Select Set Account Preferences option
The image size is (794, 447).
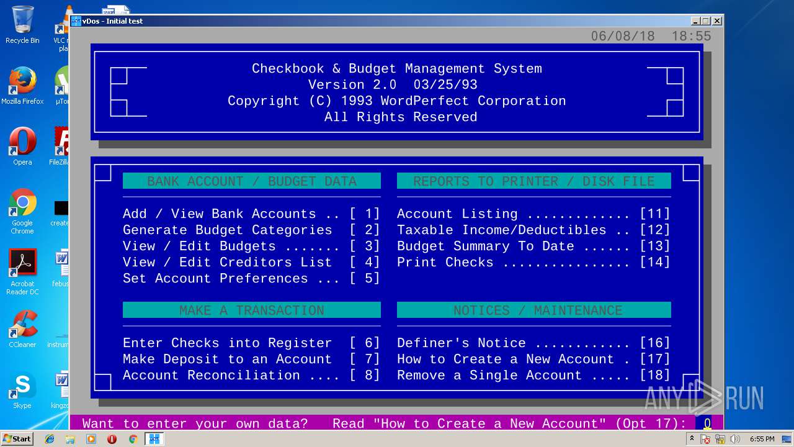[251, 278]
